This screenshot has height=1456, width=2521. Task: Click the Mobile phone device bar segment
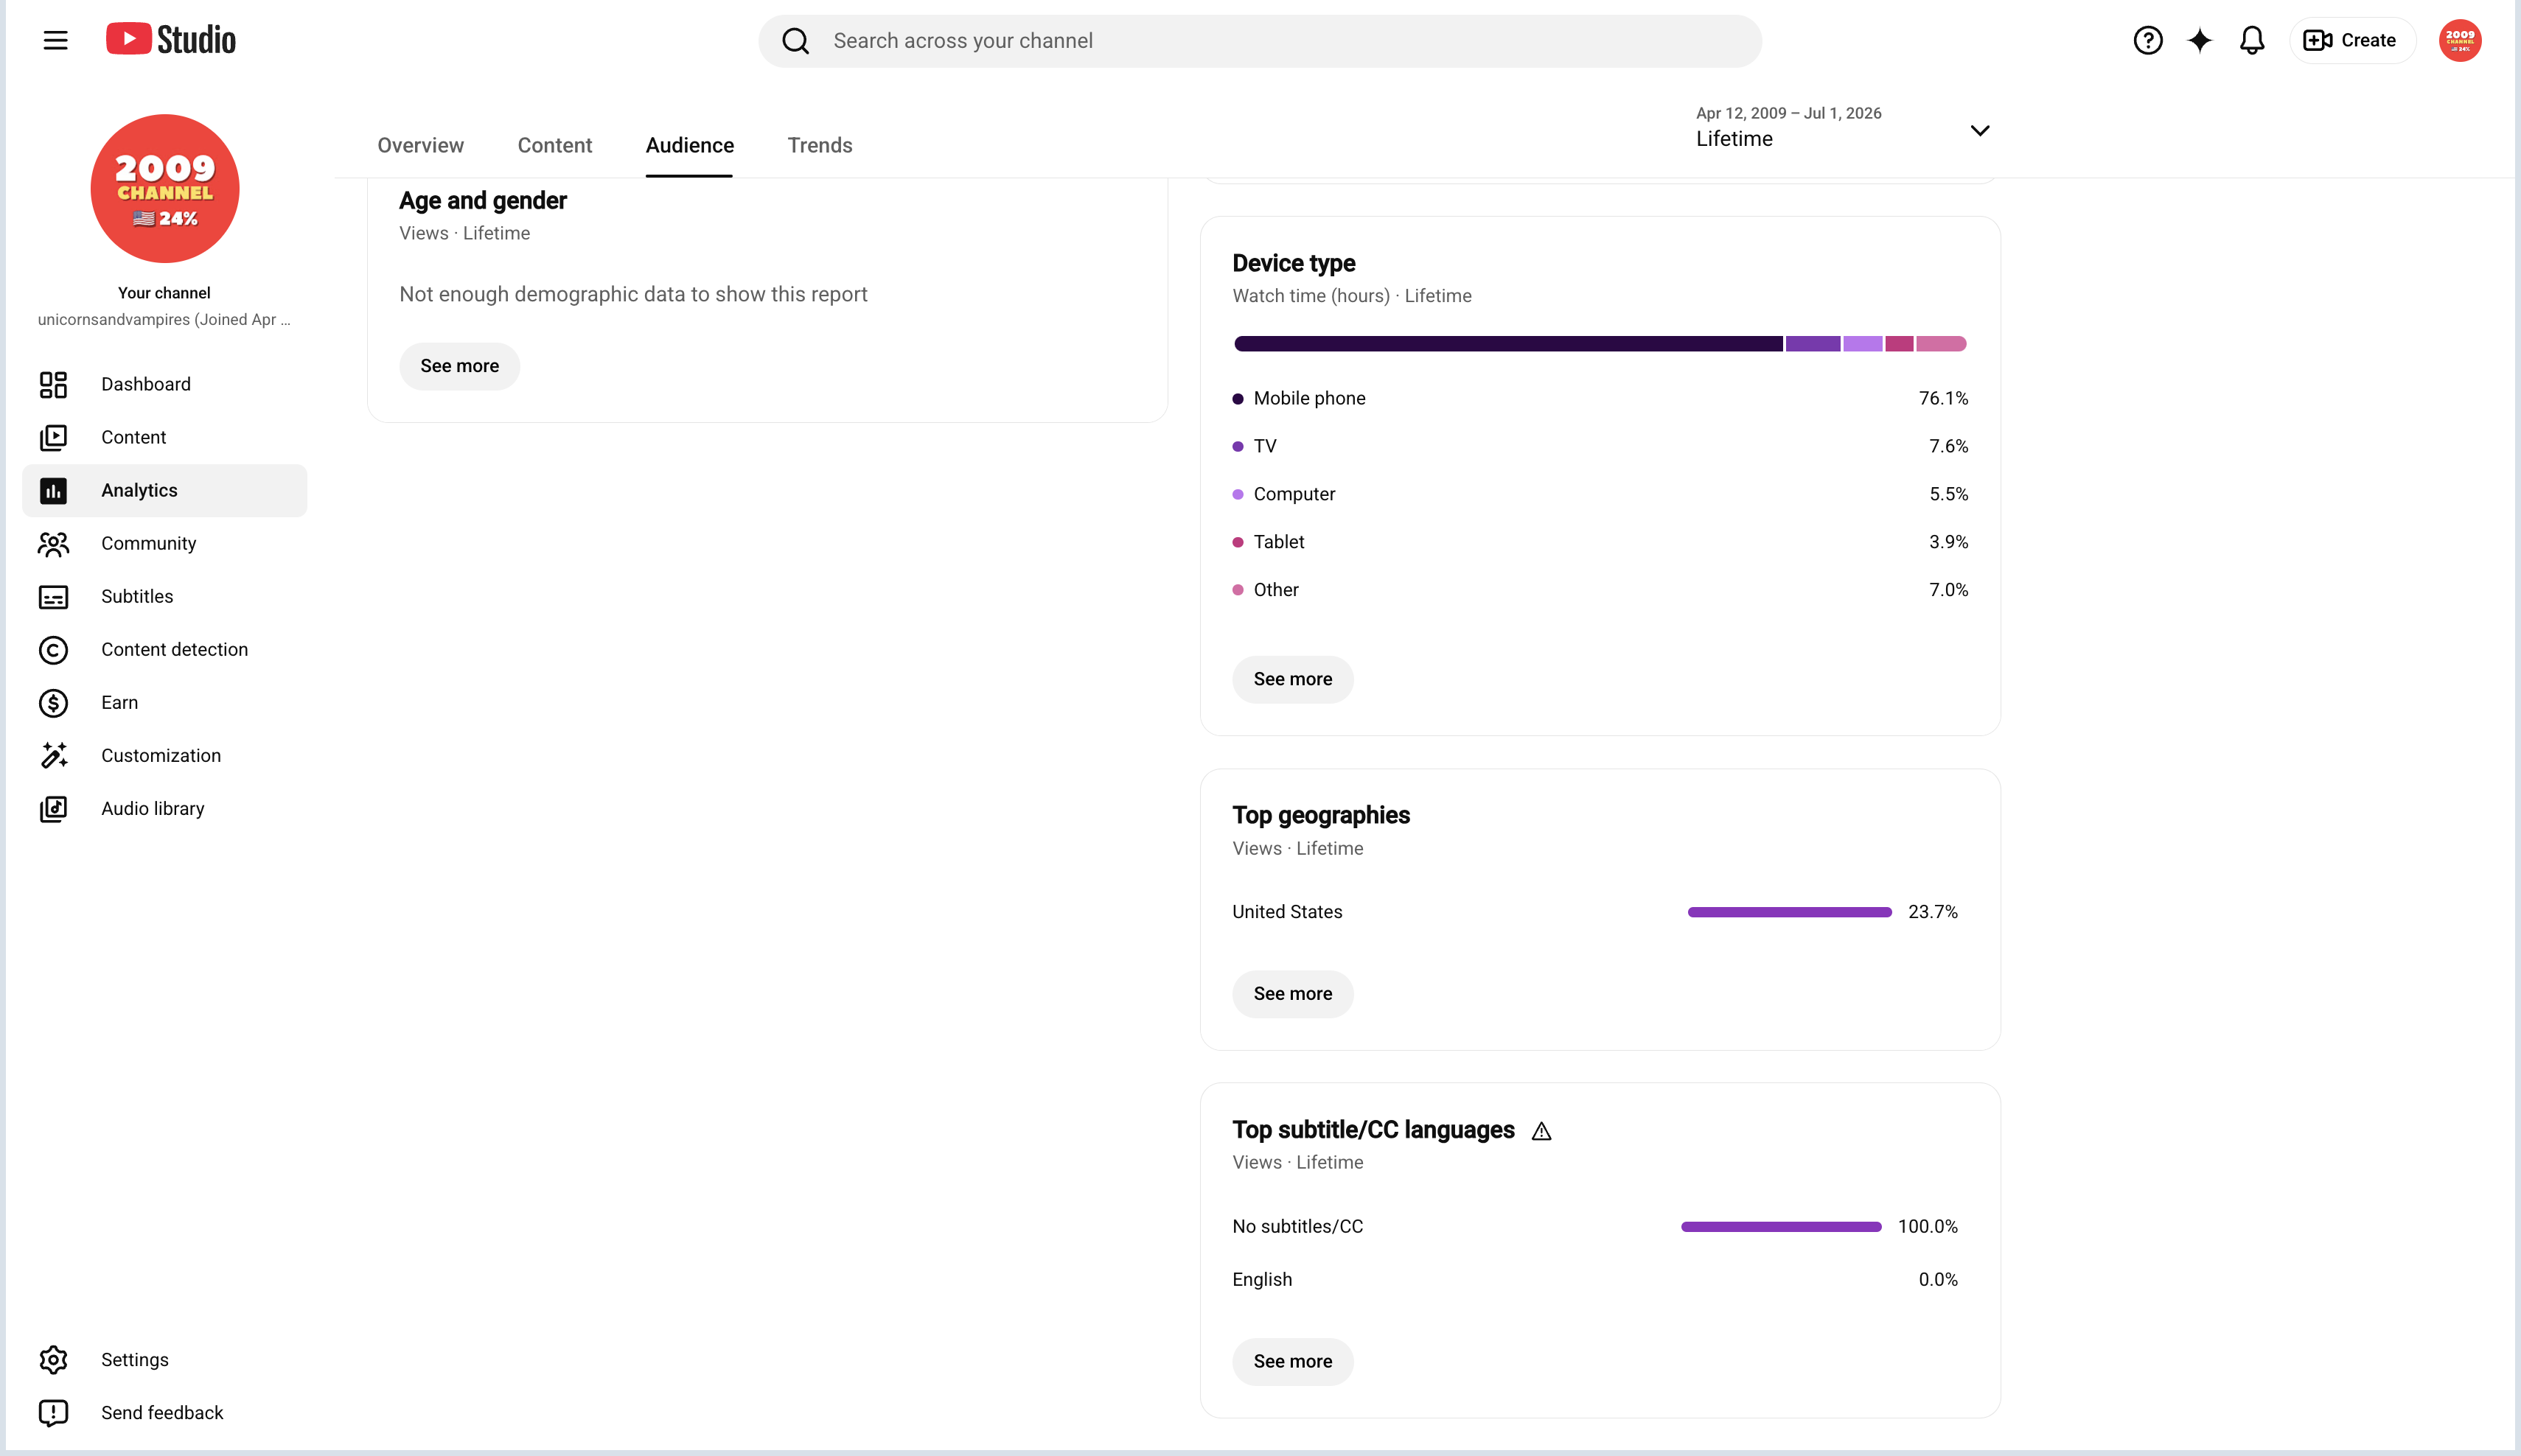click(x=1509, y=344)
